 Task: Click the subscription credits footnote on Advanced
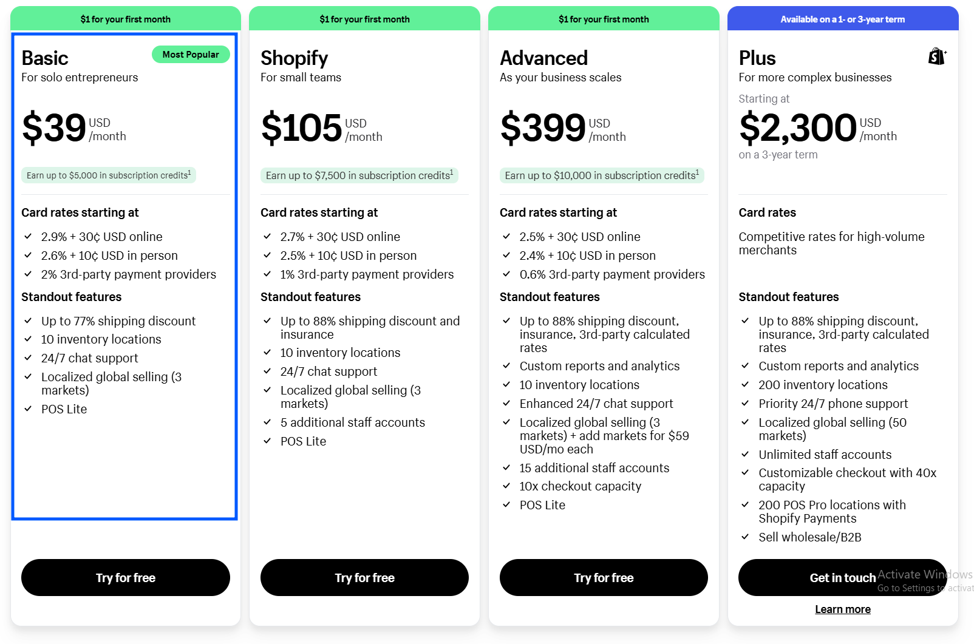click(x=697, y=171)
